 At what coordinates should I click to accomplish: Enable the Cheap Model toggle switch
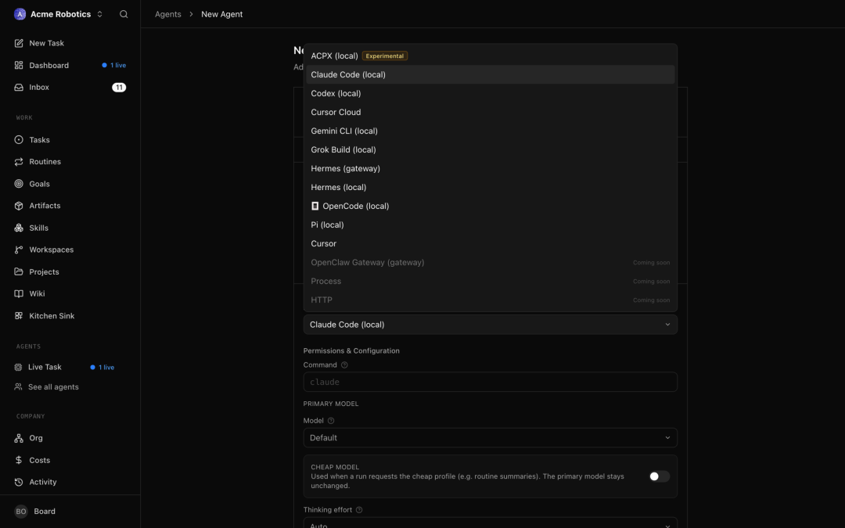(659, 476)
